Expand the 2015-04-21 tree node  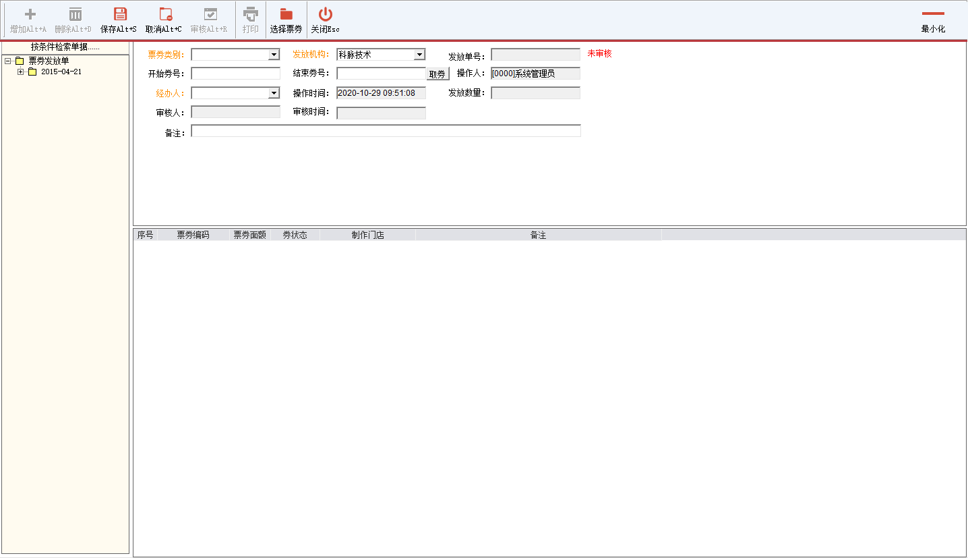click(x=20, y=72)
